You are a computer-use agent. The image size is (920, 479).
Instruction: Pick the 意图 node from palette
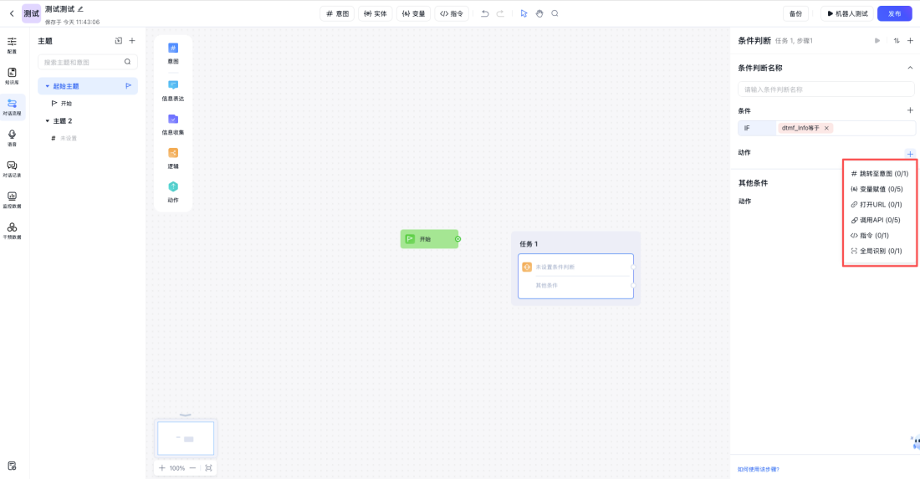point(173,53)
